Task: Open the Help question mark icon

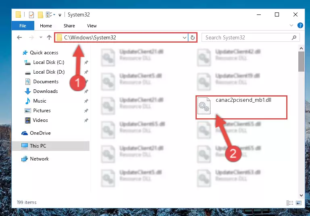Action: 300,25
